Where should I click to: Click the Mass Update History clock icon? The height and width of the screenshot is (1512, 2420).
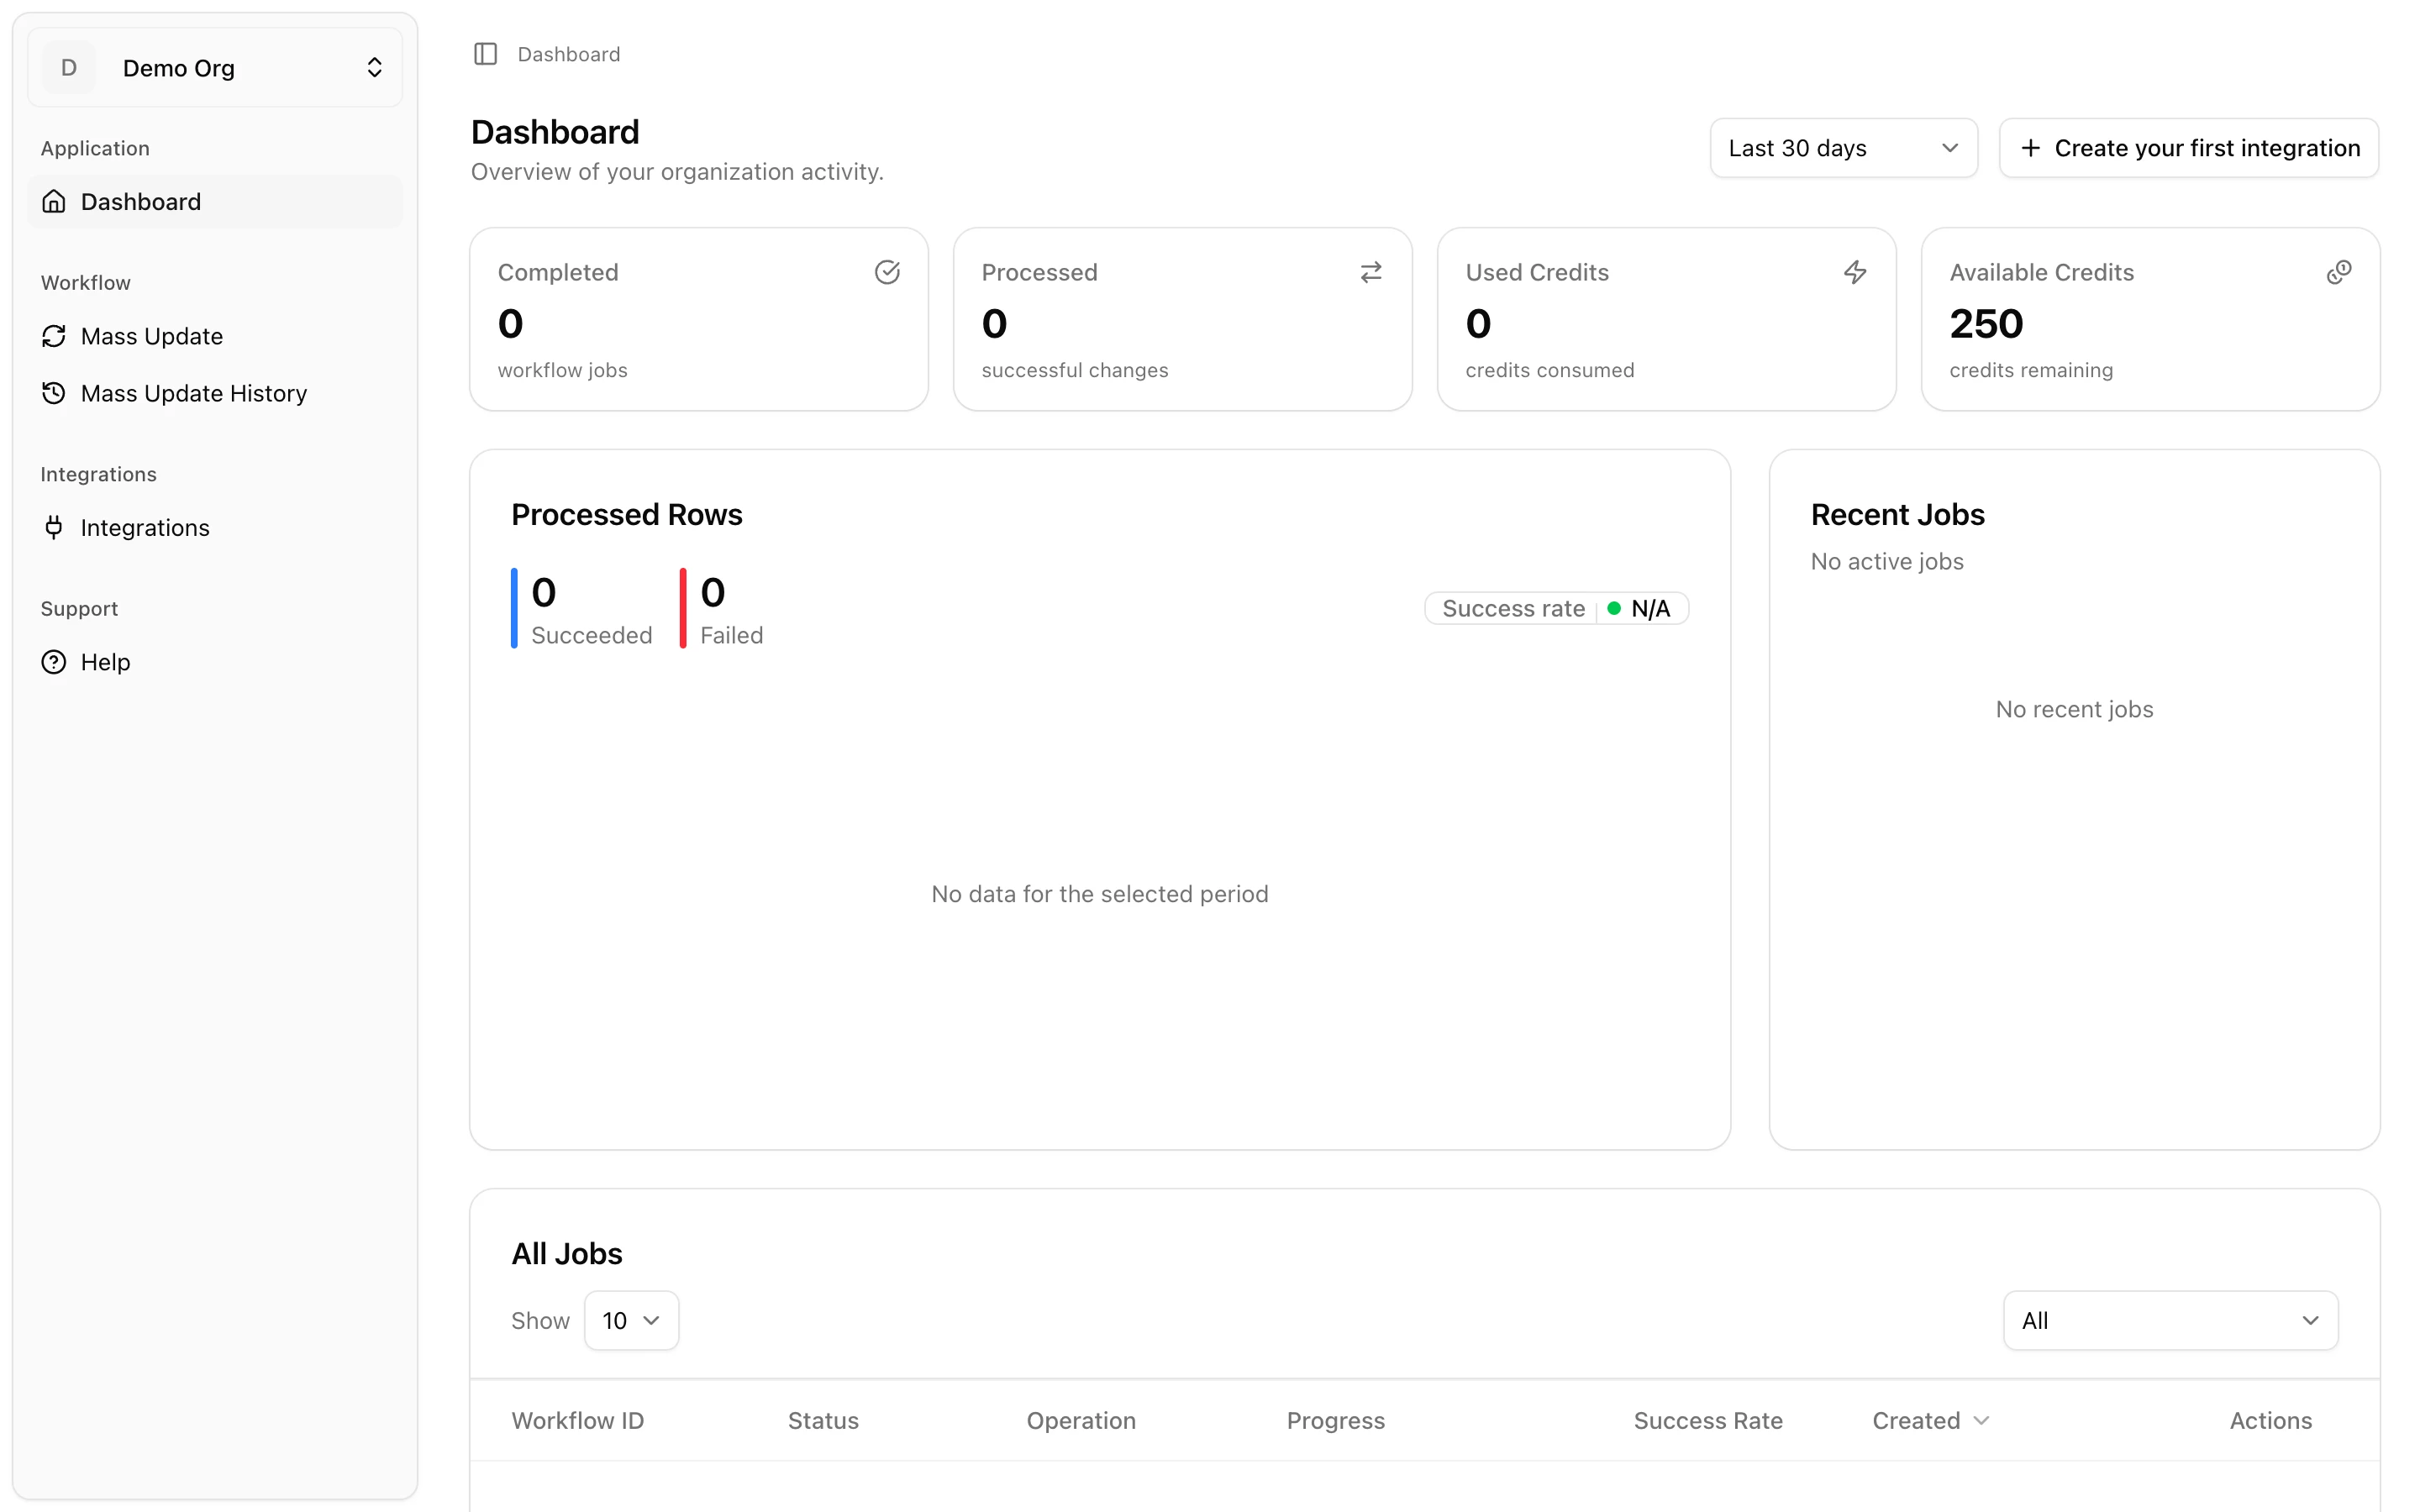(x=53, y=393)
